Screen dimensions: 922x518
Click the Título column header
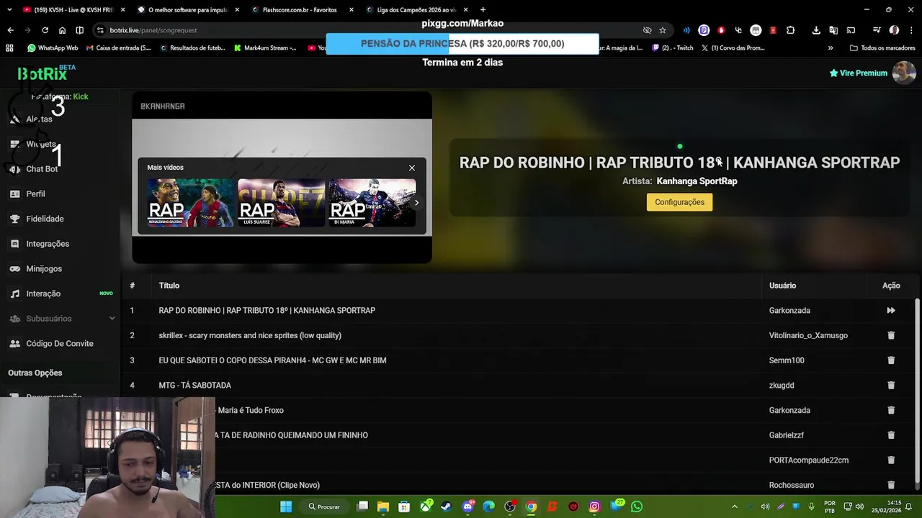tap(169, 286)
